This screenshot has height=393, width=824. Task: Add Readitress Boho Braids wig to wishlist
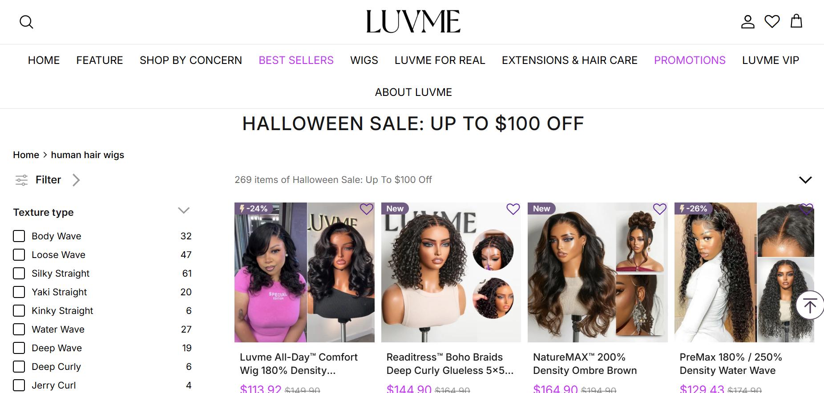tap(513, 209)
